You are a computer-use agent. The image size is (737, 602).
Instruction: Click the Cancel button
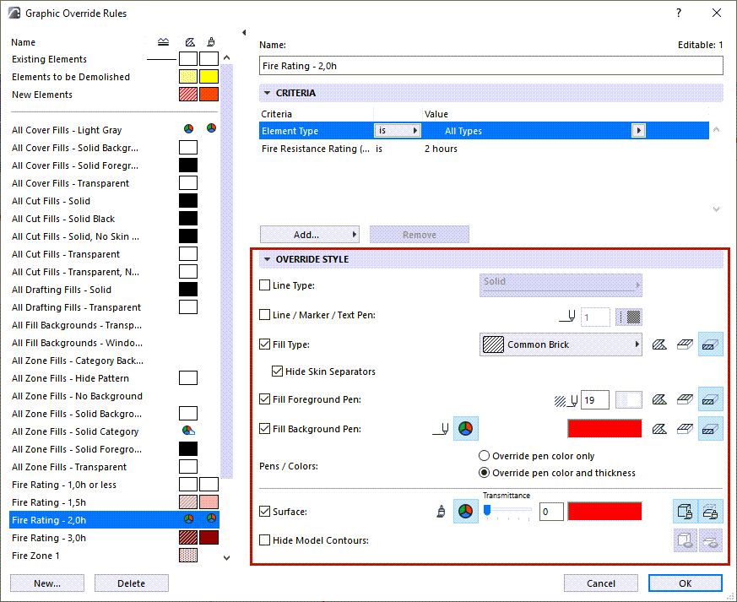point(601,583)
